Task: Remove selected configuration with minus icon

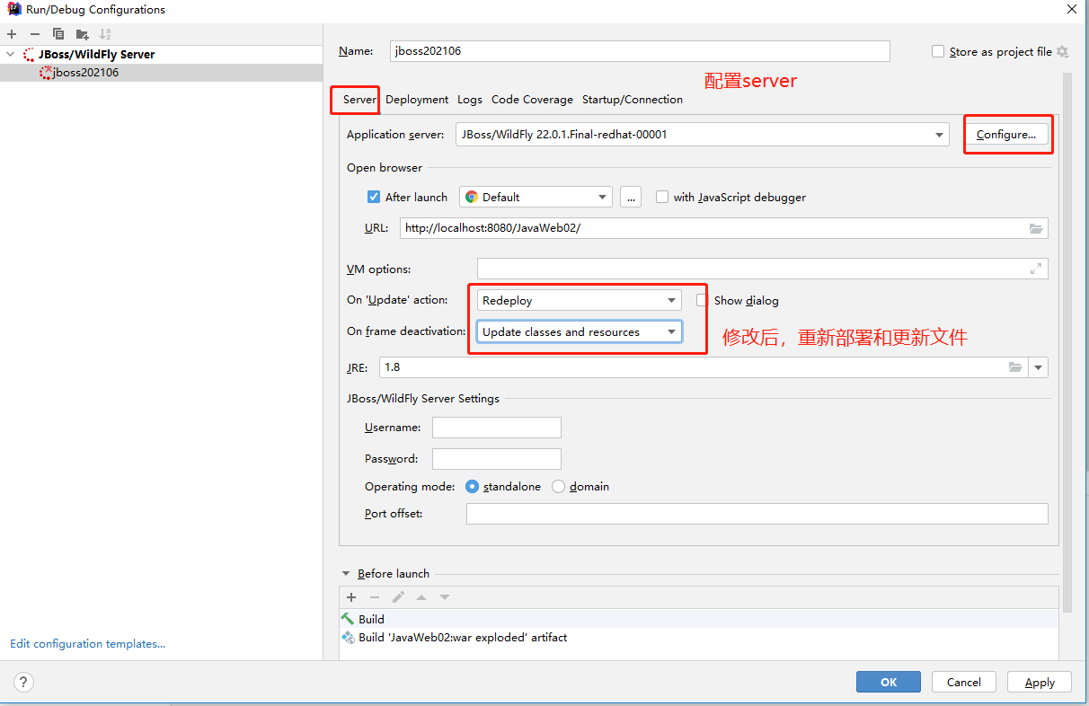Action: click(x=35, y=34)
